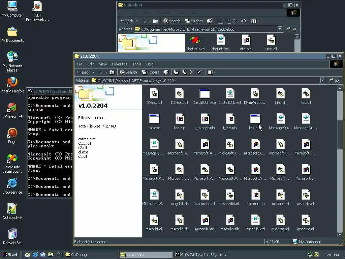Open Mozilla Firefox desktop shortcut
345x259 pixels.
12,85
